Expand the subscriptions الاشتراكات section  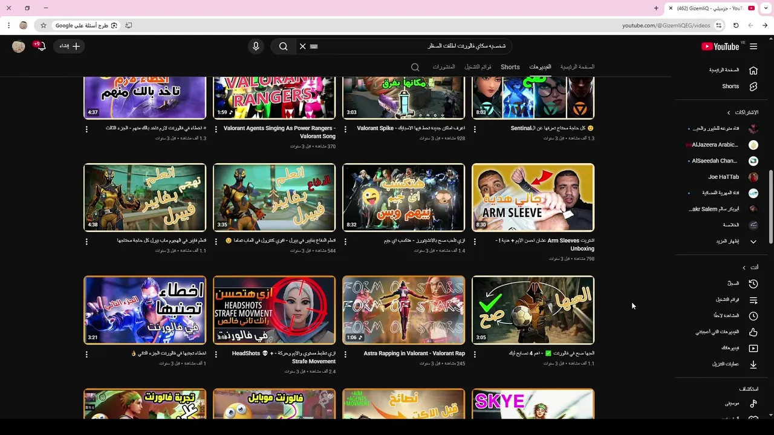pos(743,112)
